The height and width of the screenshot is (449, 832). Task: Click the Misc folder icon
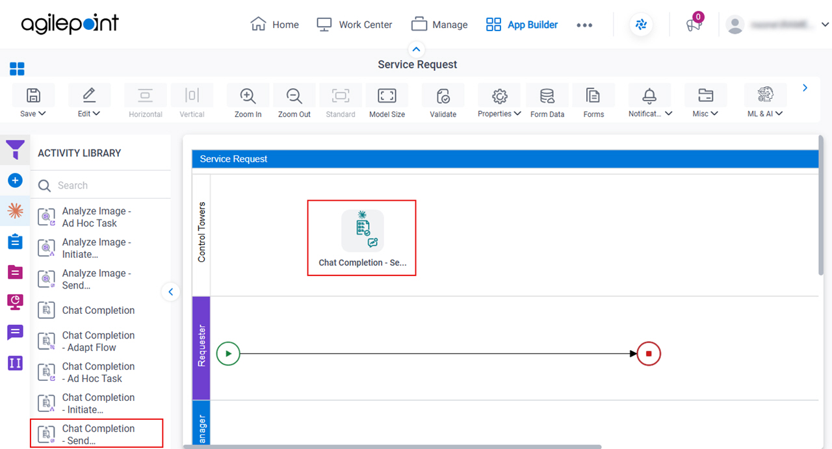(705, 96)
